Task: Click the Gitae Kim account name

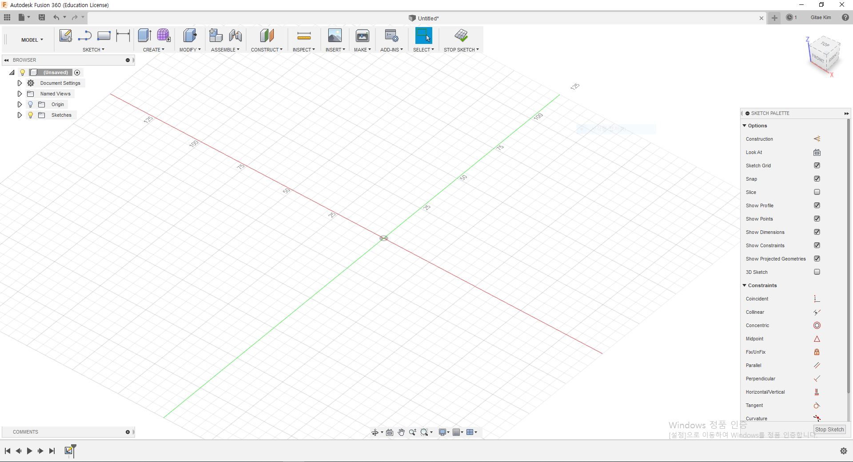Action: tap(821, 17)
